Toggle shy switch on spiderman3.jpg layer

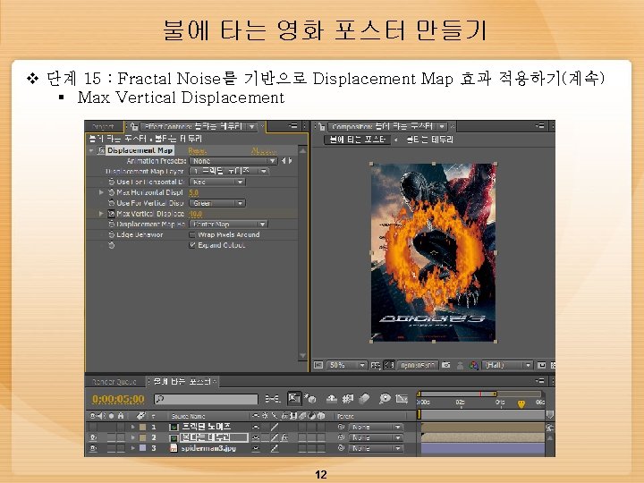[x=256, y=448]
